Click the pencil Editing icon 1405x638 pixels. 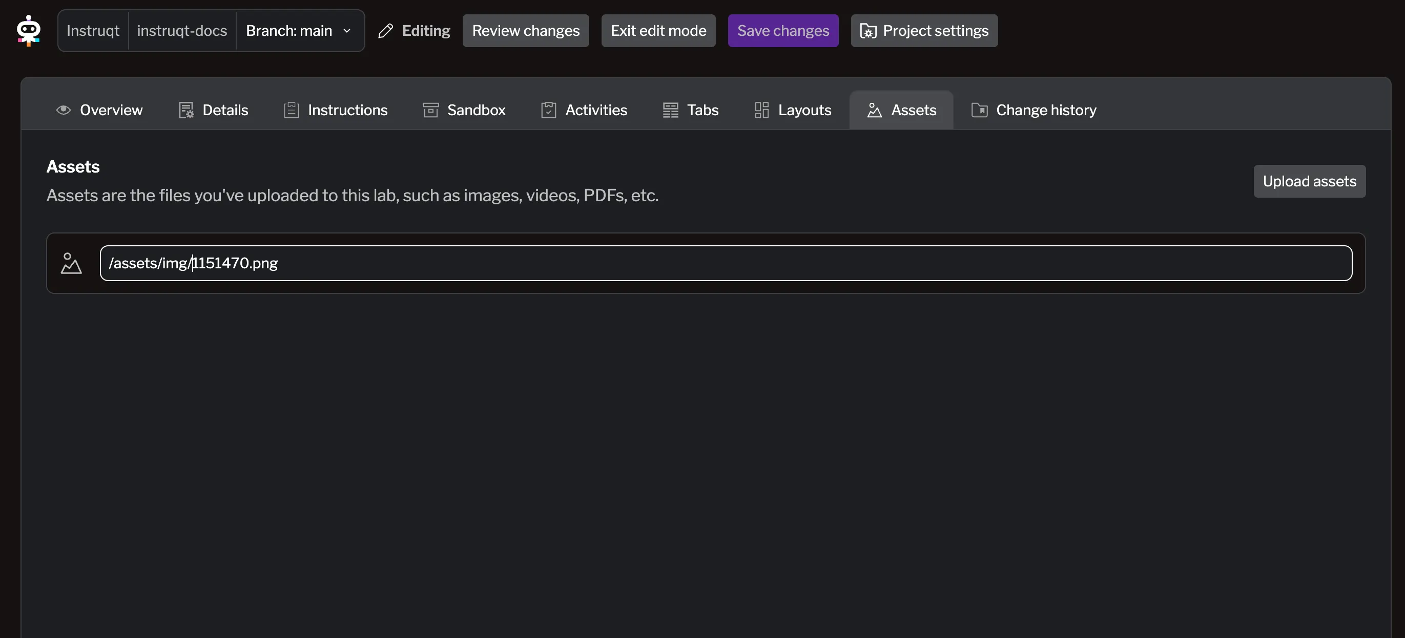pyautogui.click(x=386, y=31)
